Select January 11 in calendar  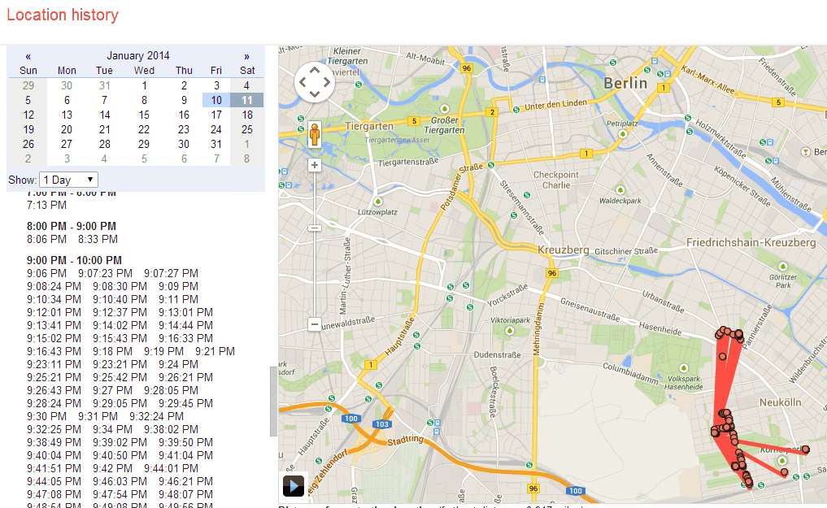[x=247, y=100]
